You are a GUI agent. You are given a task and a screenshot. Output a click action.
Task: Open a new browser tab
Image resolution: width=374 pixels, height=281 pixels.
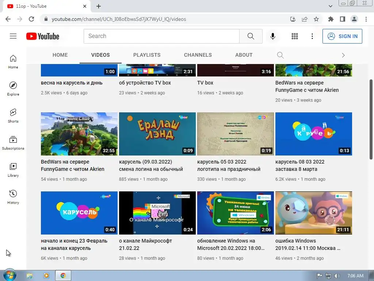pyautogui.click(x=99, y=6)
